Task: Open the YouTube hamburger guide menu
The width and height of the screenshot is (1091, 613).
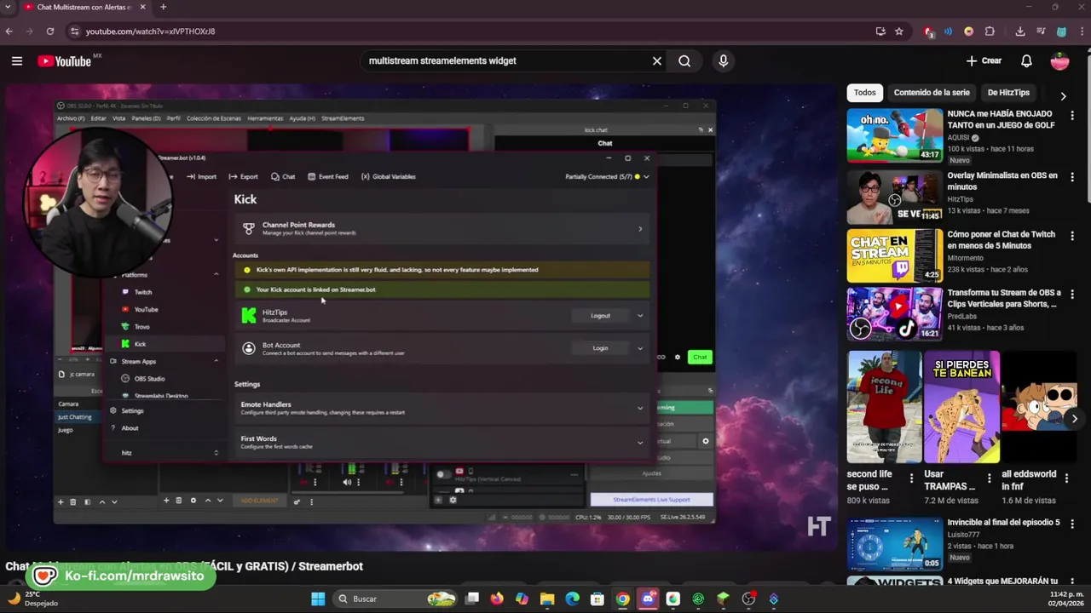Action: coord(17,60)
